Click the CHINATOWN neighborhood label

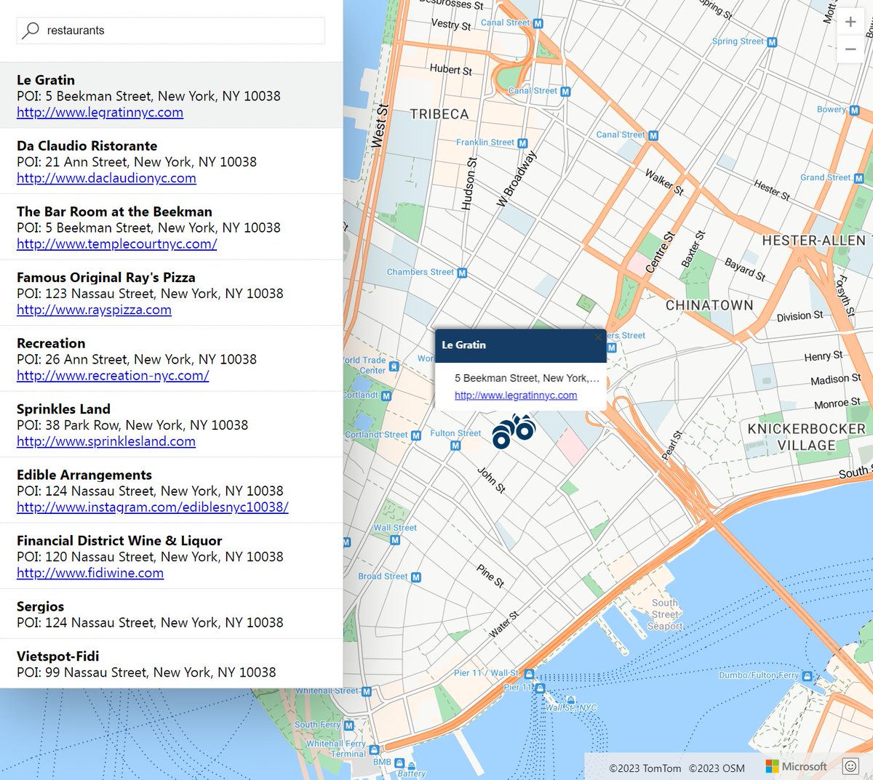pyautogui.click(x=709, y=305)
